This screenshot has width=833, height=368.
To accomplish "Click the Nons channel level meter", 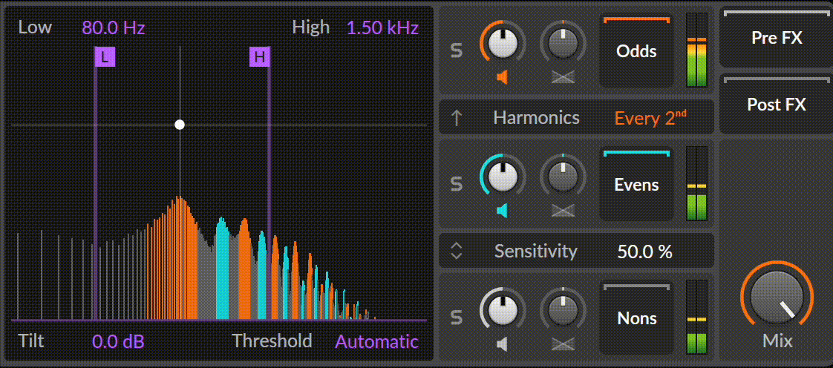I will [697, 318].
